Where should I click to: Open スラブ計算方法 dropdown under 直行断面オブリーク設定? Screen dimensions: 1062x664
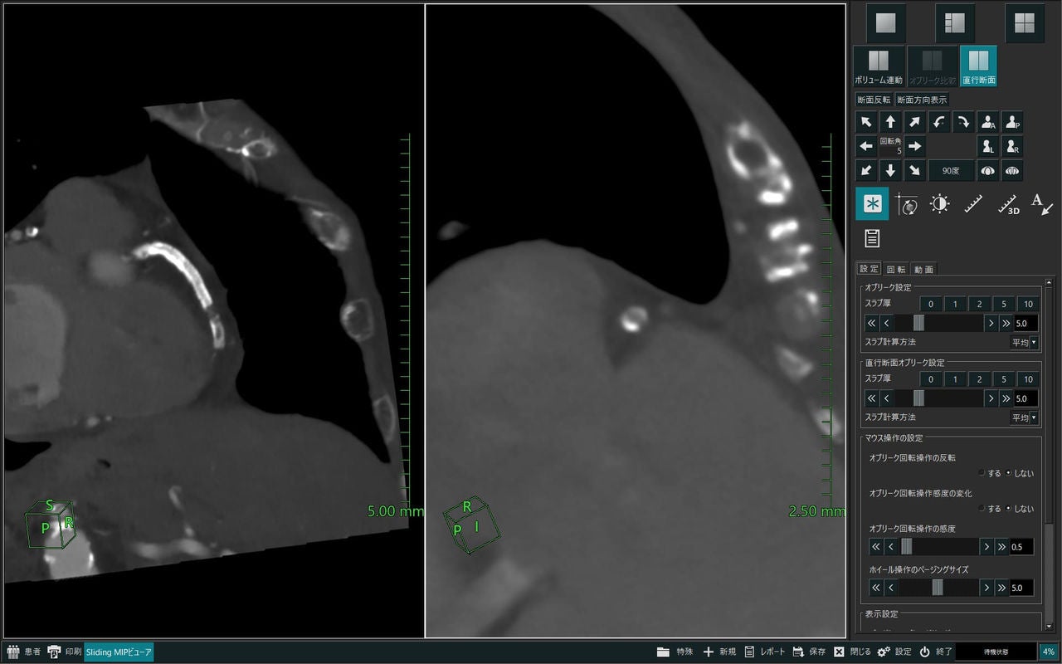[1024, 418]
